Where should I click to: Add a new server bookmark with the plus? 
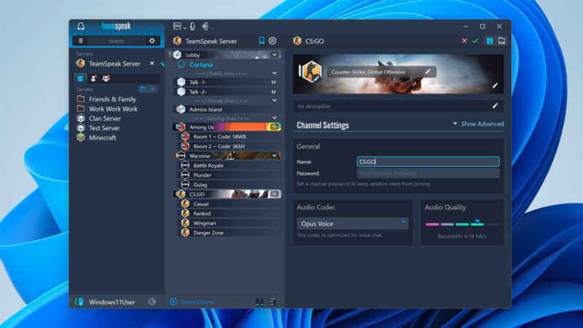point(153,89)
